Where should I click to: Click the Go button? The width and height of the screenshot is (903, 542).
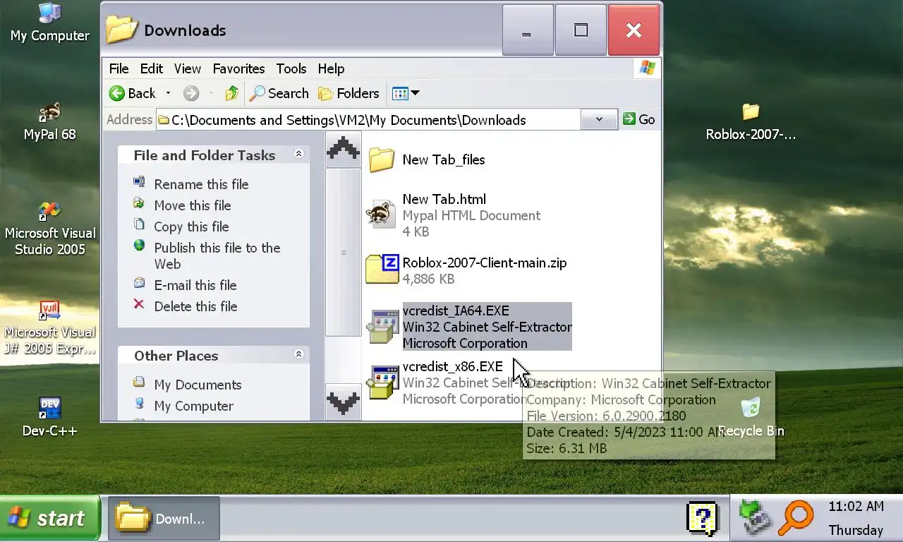coord(639,120)
